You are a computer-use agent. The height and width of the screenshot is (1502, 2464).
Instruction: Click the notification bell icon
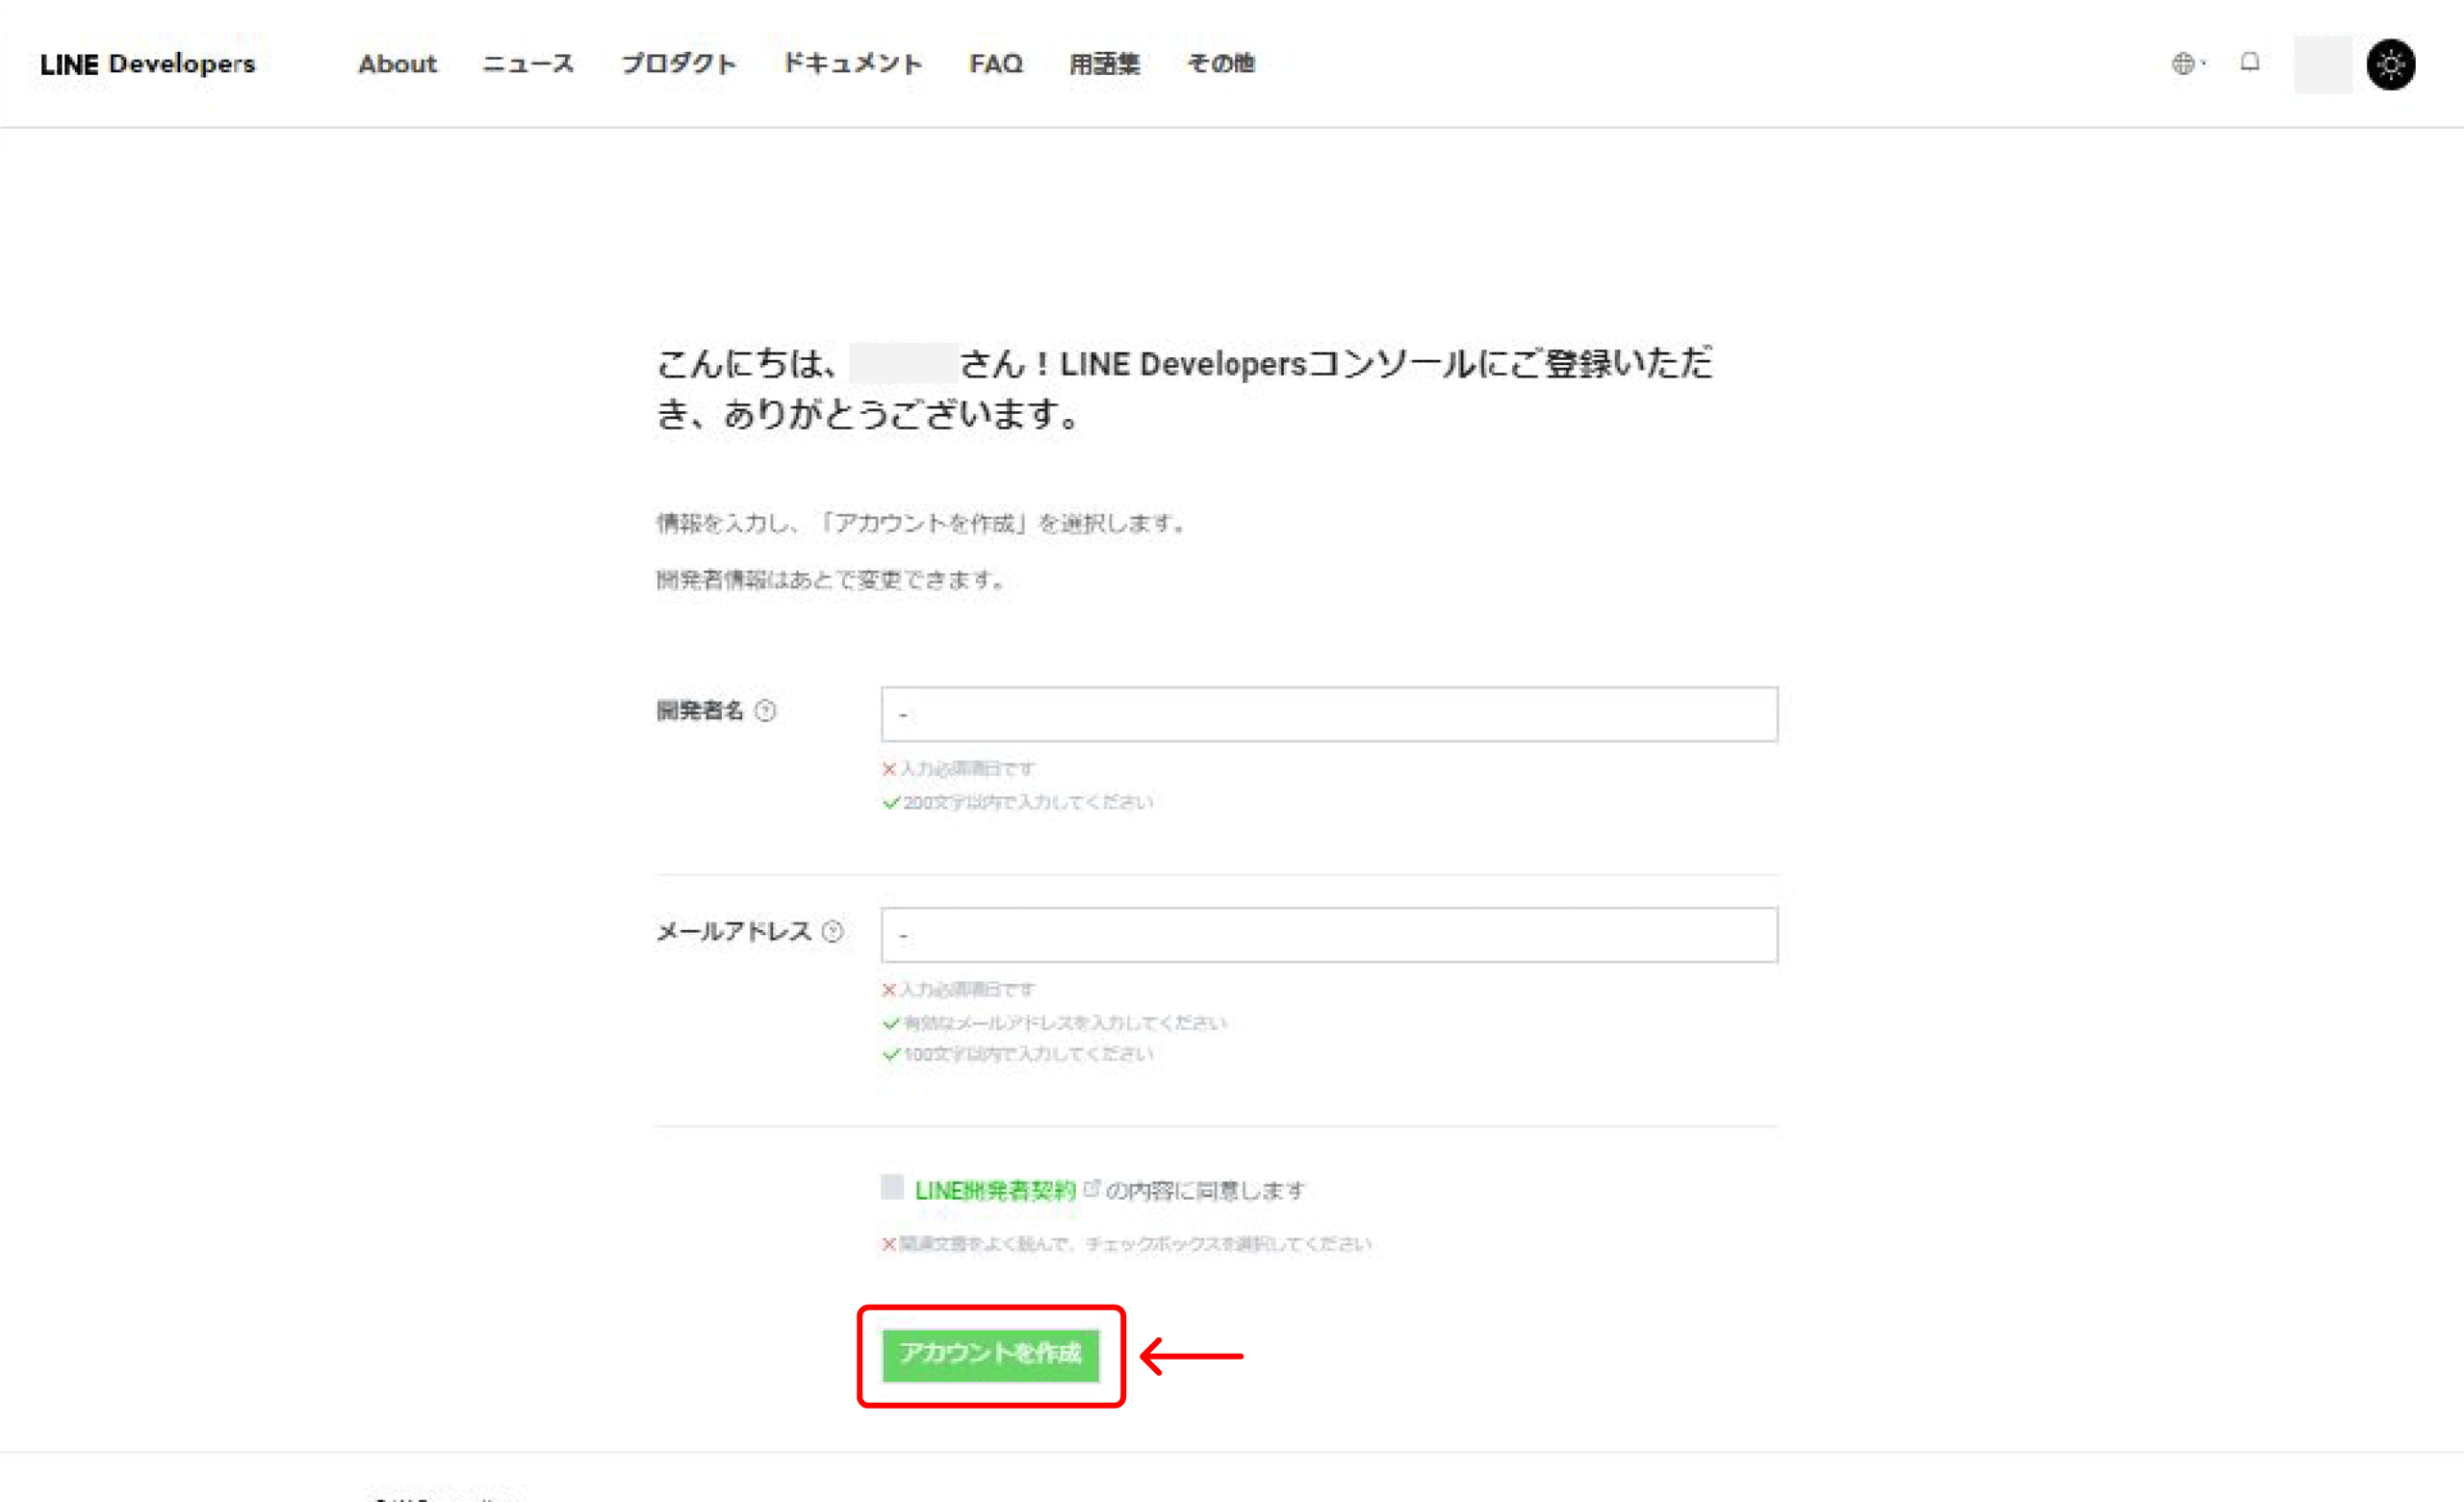point(2249,62)
